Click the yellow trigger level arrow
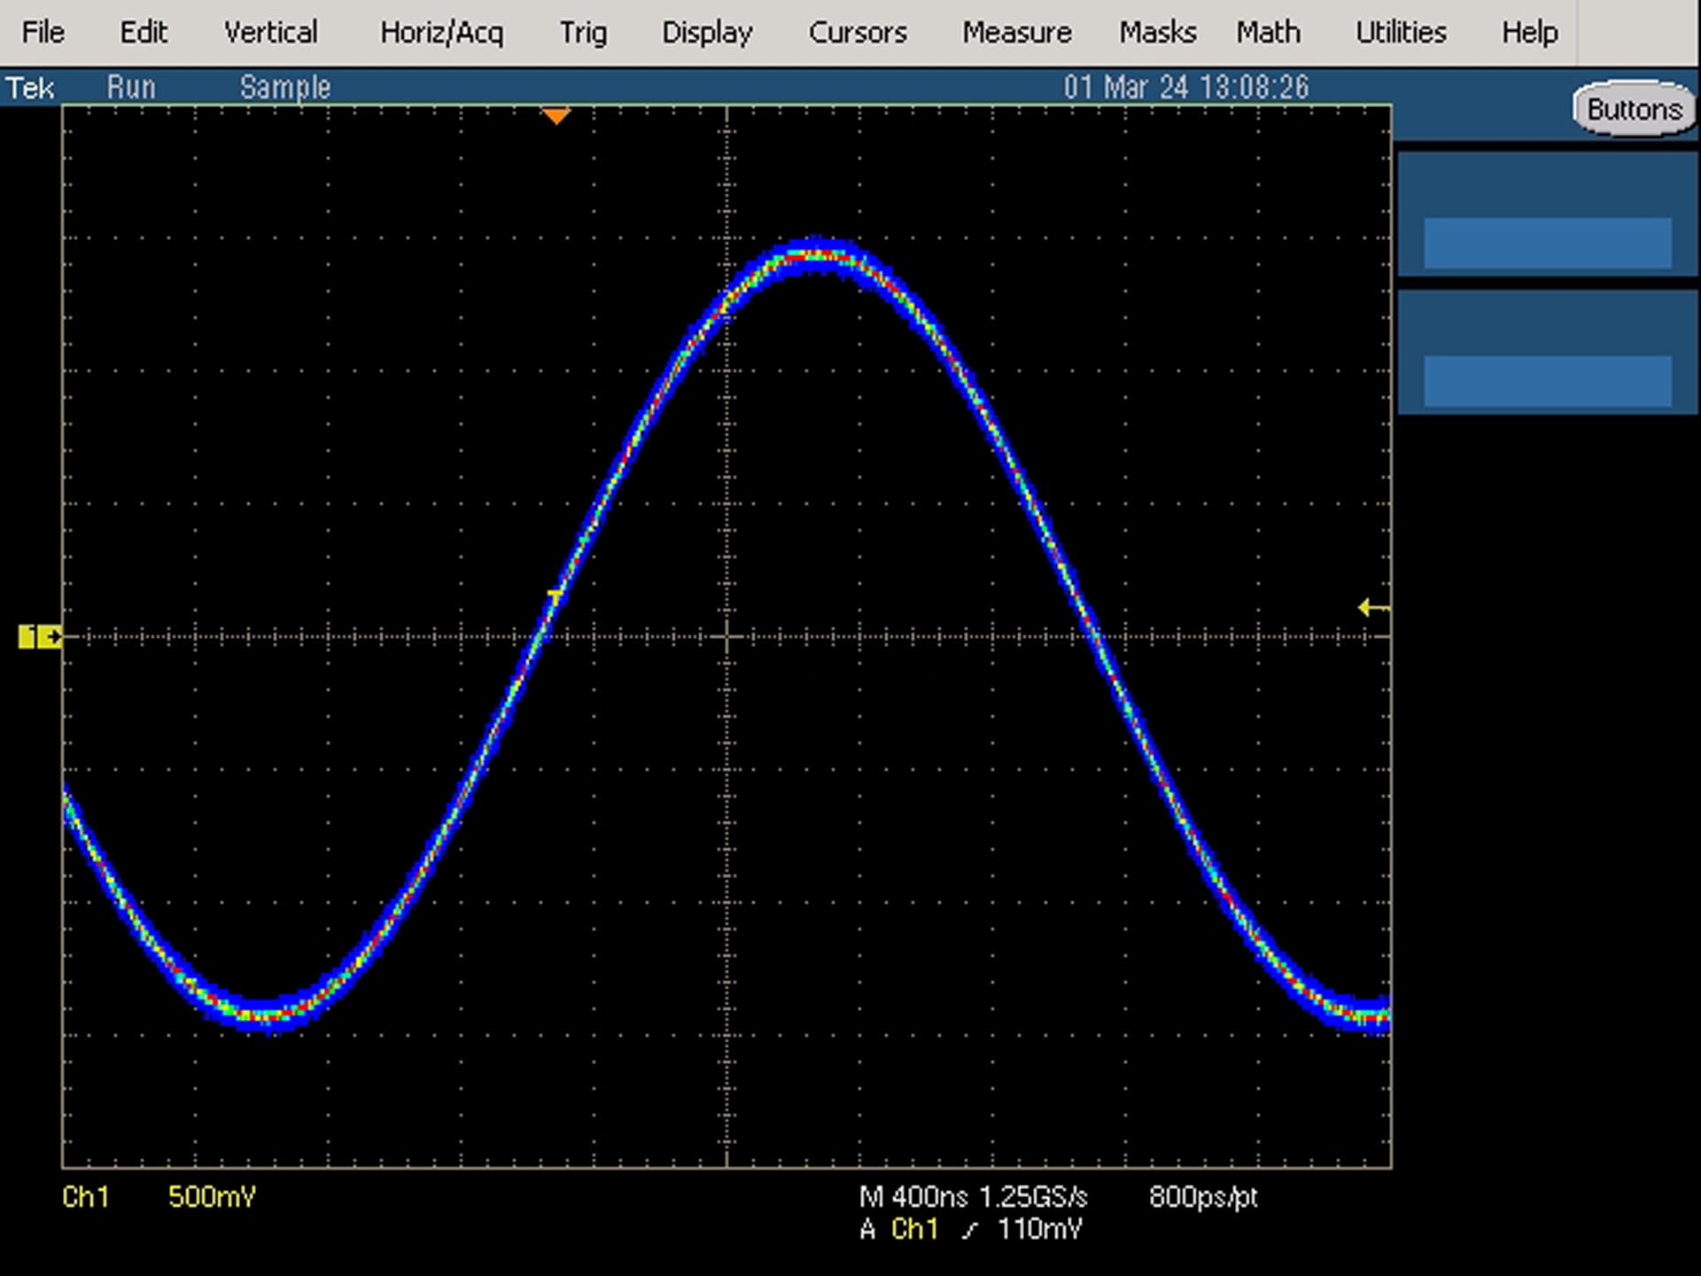1701x1276 pixels. 1374,608
